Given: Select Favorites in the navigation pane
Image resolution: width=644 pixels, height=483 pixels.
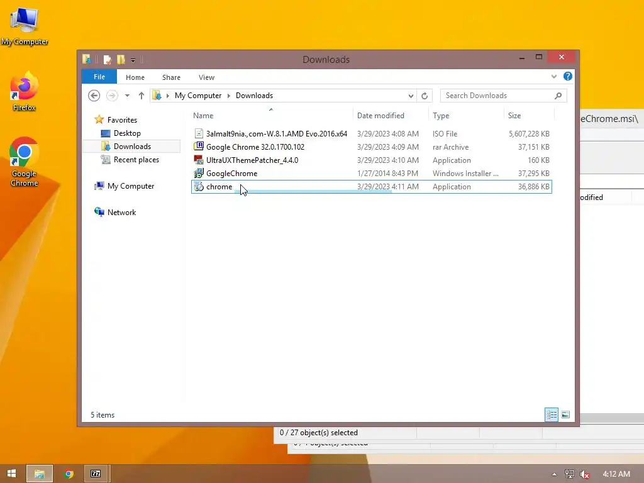Looking at the screenshot, I should coord(122,120).
